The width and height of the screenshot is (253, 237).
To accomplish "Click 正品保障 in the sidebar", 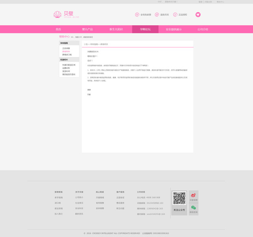I will tap(66, 48).
